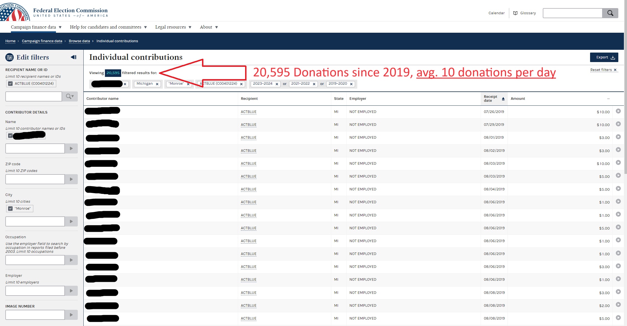The image size is (627, 326).
Task: Click the ZIP code input field
Action: 35,179
